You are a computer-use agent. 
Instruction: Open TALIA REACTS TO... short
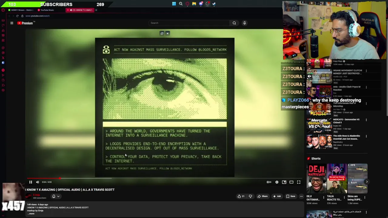click(x=337, y=178)
